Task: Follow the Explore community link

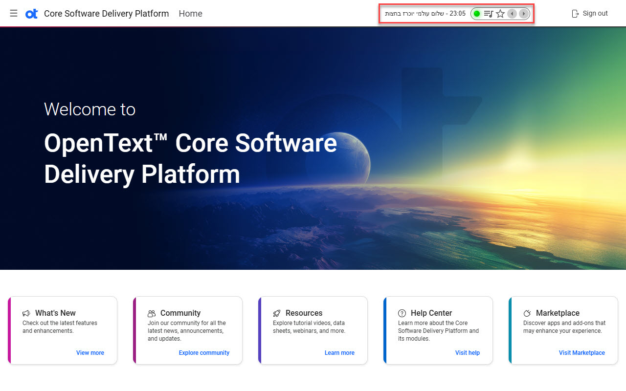Action: (x=204, y=353)
